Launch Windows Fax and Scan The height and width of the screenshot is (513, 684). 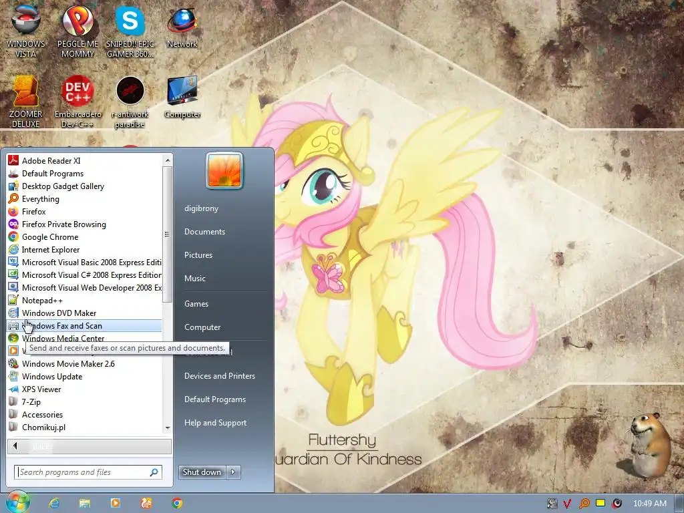click(x=83, y=325)
